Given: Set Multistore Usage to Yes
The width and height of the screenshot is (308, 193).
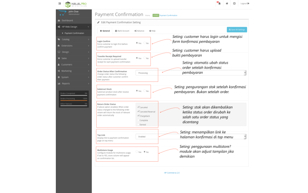Looking at the screenshot, I should [137, 152].
